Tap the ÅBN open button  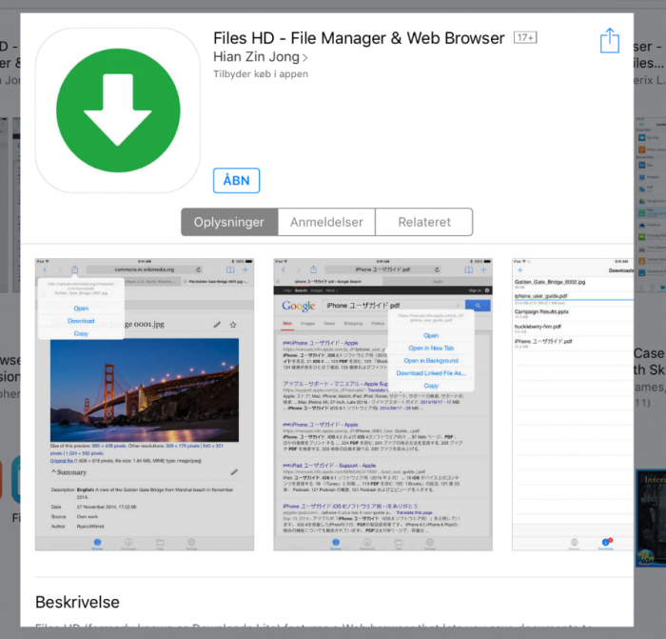point(236,180)
